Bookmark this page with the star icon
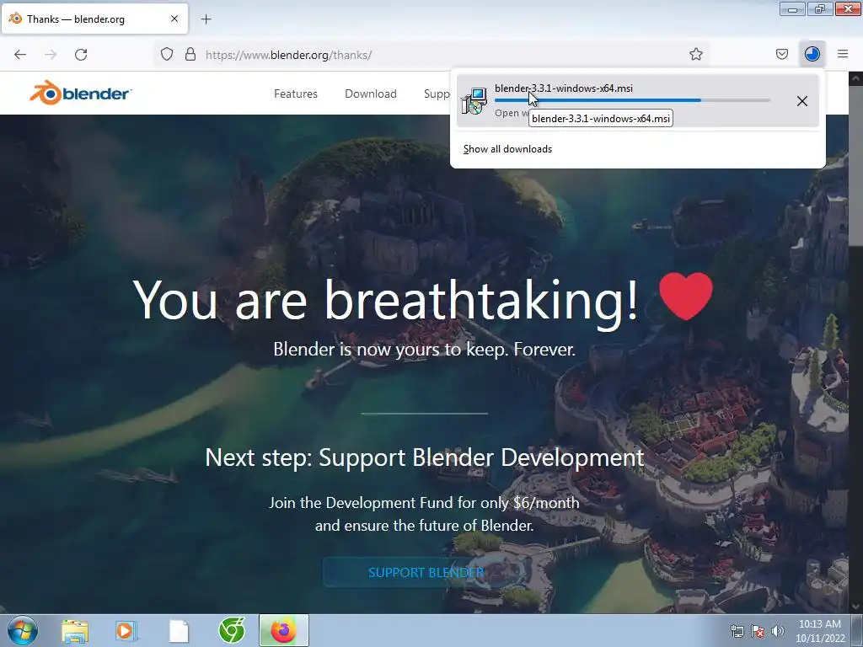Viewport: 863px width, 647px height. pos(695,54)
